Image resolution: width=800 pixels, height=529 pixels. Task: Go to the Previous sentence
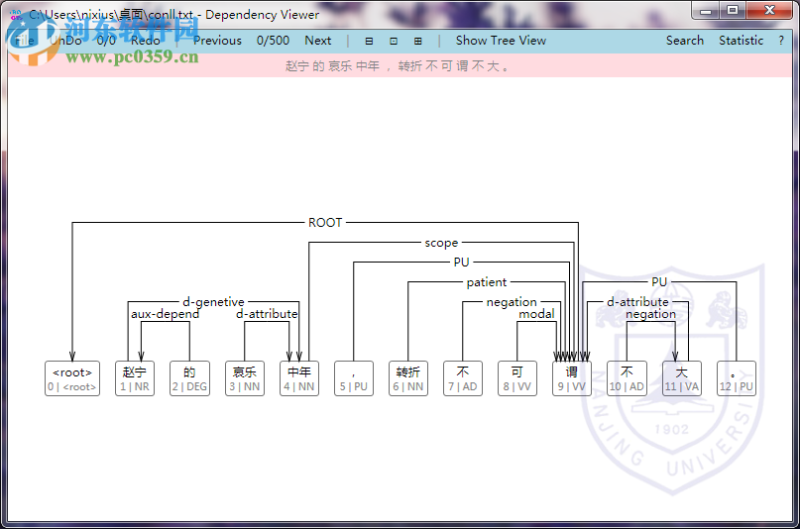click(x=217, y=41)
